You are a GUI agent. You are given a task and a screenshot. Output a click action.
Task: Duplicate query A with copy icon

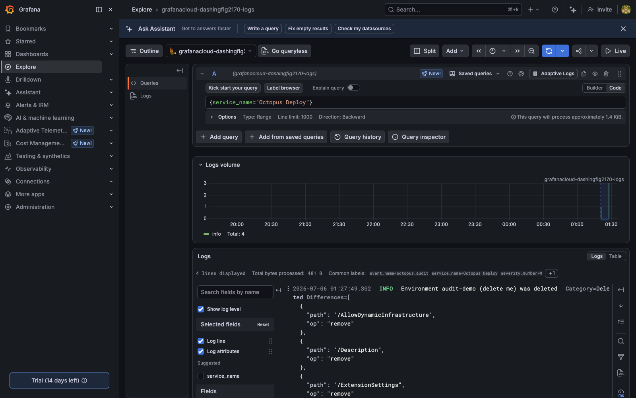pyautogui.click(x=584, y=74)
